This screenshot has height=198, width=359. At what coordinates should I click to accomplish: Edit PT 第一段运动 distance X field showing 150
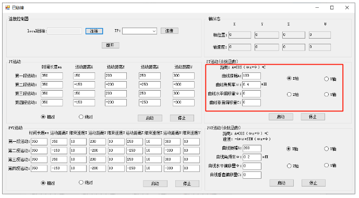84,76
